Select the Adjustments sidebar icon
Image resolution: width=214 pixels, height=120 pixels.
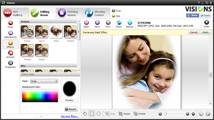[x=11, y=34]
